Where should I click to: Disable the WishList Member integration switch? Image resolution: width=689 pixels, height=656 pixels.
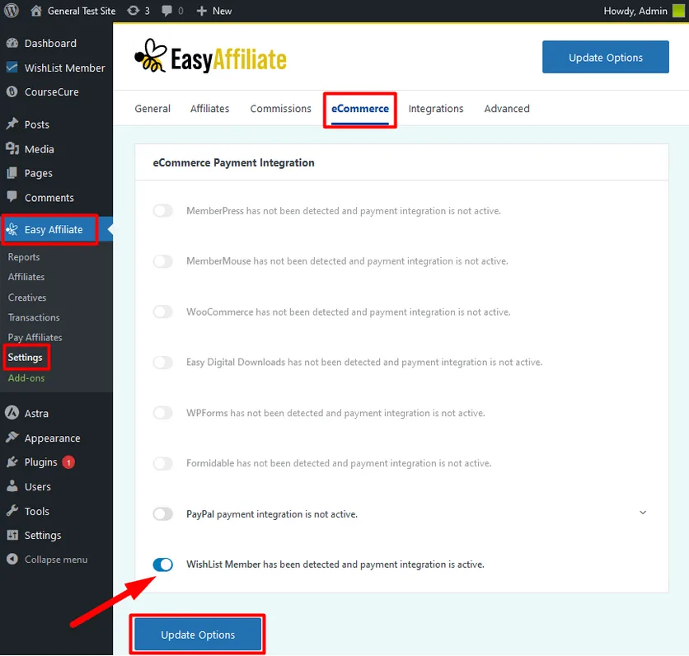click(162, 565)
